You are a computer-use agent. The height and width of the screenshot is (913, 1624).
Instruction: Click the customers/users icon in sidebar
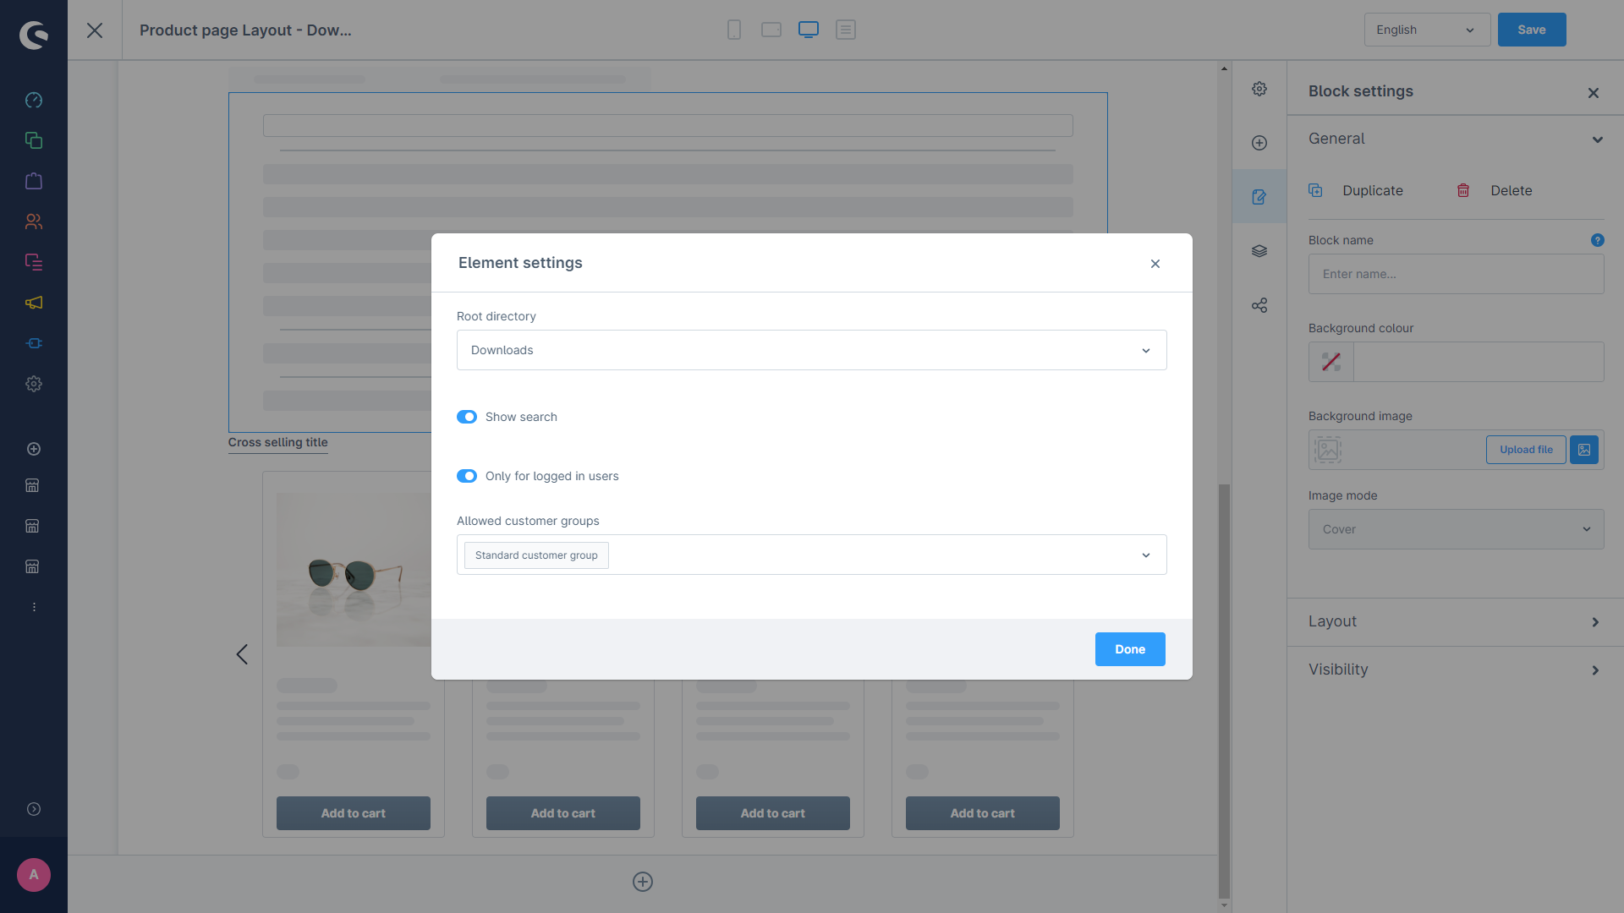pos(34,221)
